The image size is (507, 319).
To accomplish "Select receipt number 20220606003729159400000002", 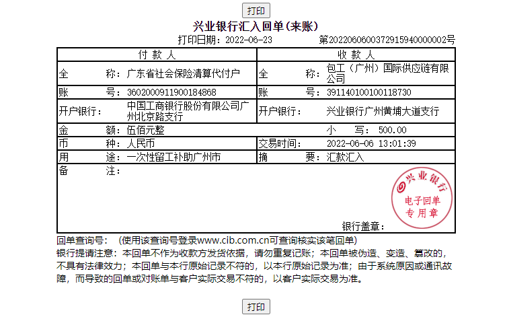I will point(387,40).
